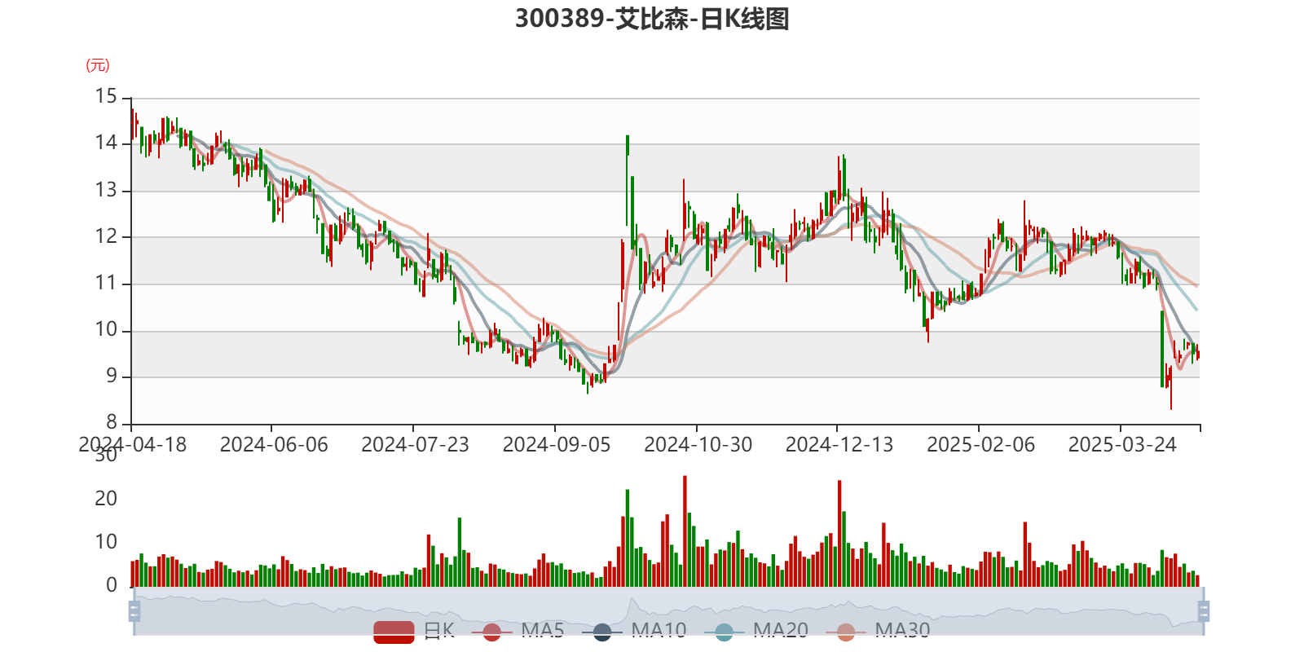Viewport: 1304px width, 652px height.
Task: Click the data zoom range preview bar
Action: coord(668,611)
